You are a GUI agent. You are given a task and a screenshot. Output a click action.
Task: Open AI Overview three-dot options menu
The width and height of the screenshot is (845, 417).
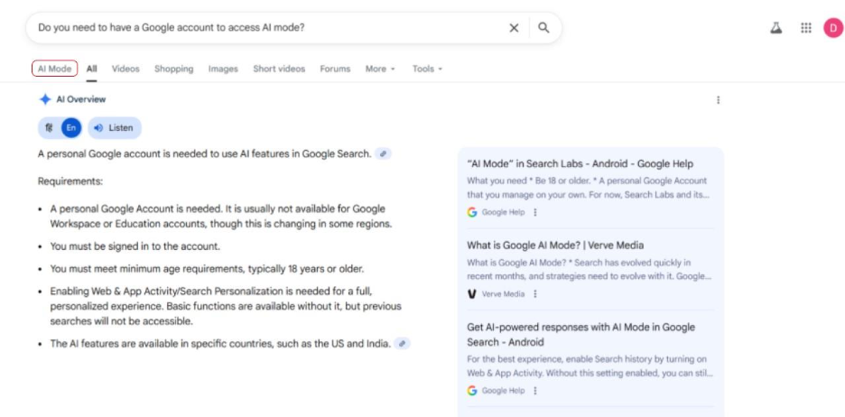[x=718, y=100]
